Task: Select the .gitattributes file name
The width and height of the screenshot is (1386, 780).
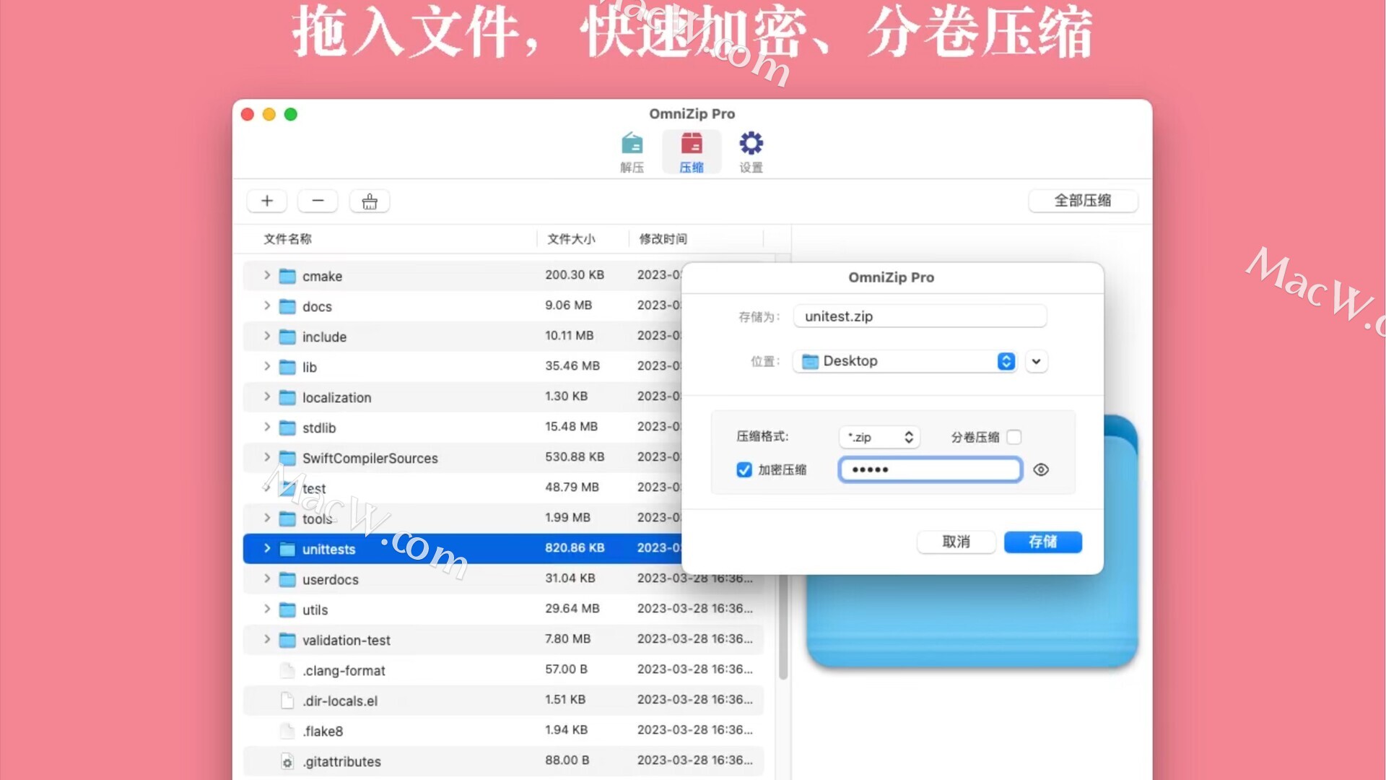Action: pos(341,761)
